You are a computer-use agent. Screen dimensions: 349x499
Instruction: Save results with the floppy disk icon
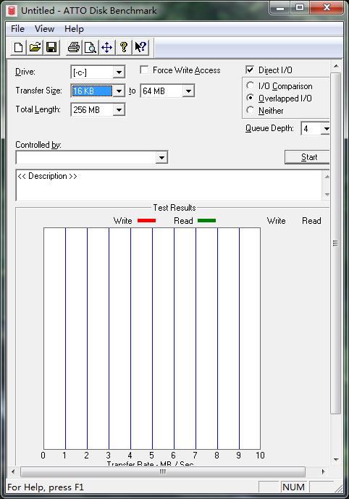coord(51,47)
